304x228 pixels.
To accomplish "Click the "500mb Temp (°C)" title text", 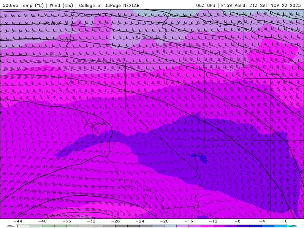I will pyautogui.click(x=23, y=5).
